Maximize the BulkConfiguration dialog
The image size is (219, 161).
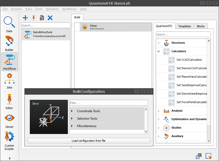143,91
